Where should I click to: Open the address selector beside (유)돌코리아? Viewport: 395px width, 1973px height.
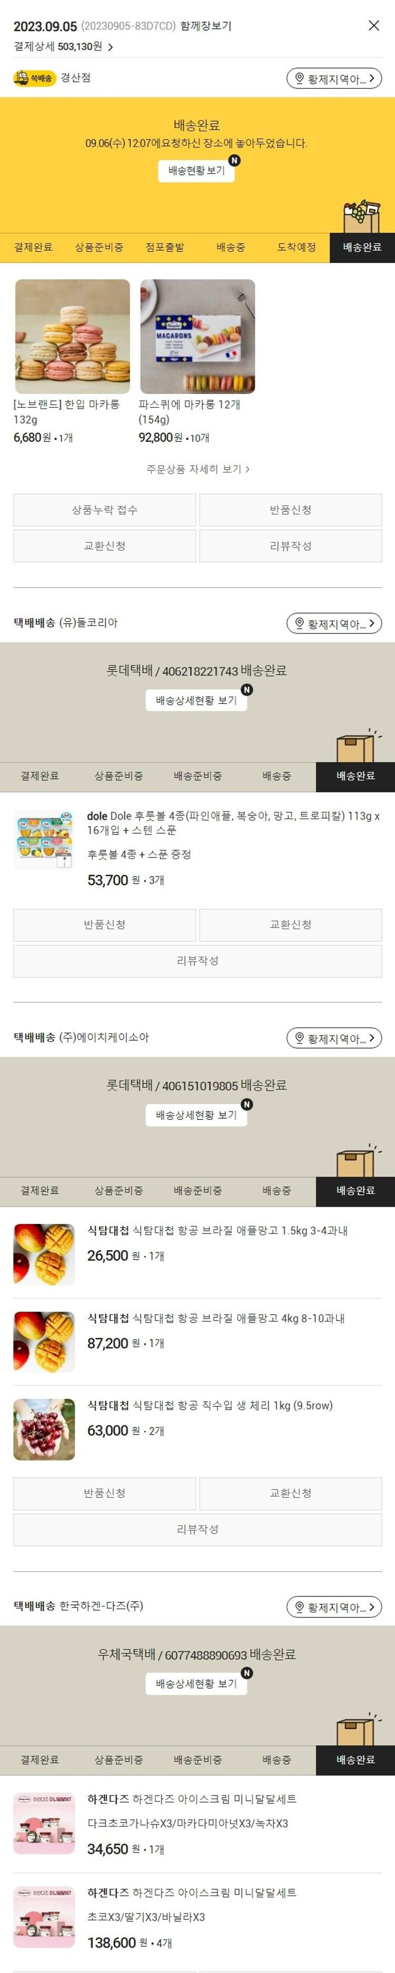(x=334, y=624)
